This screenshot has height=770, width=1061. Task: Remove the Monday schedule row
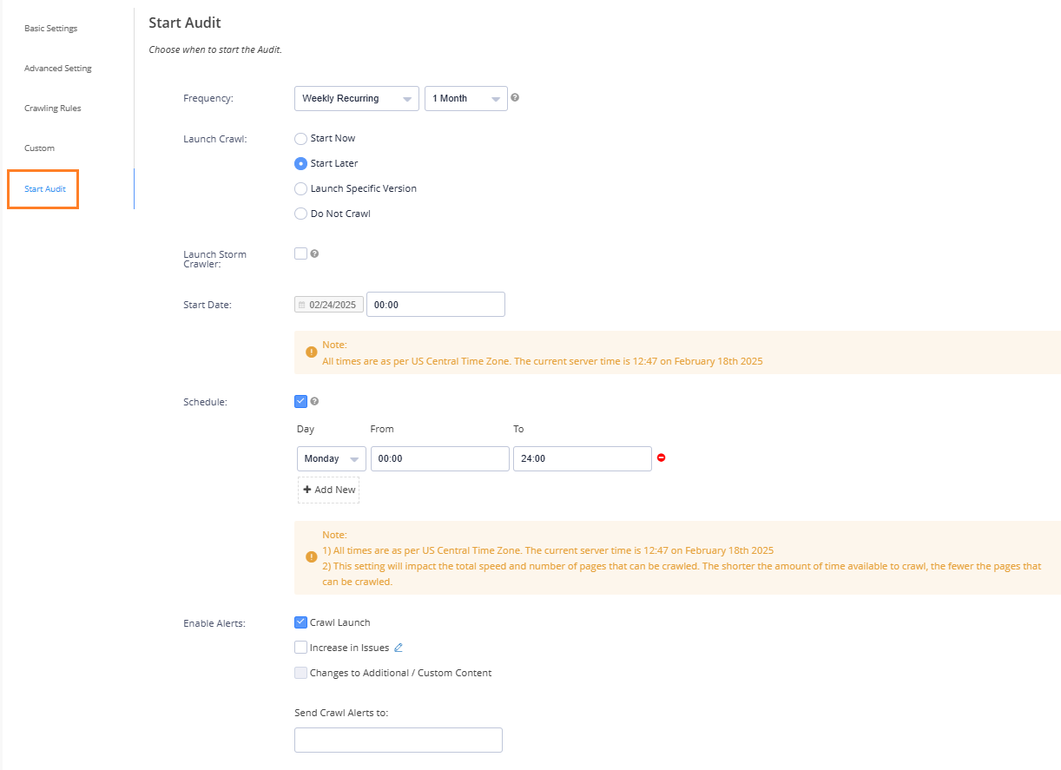coord(661,458)
